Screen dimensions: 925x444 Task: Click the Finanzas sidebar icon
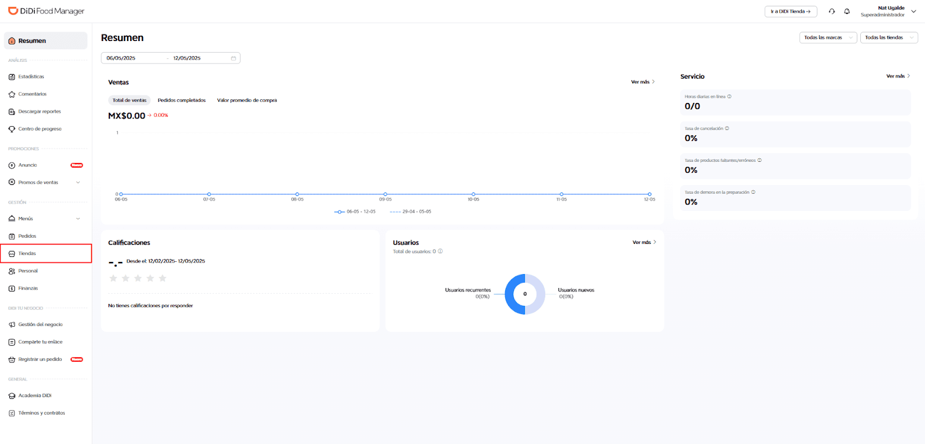point(12,288)
